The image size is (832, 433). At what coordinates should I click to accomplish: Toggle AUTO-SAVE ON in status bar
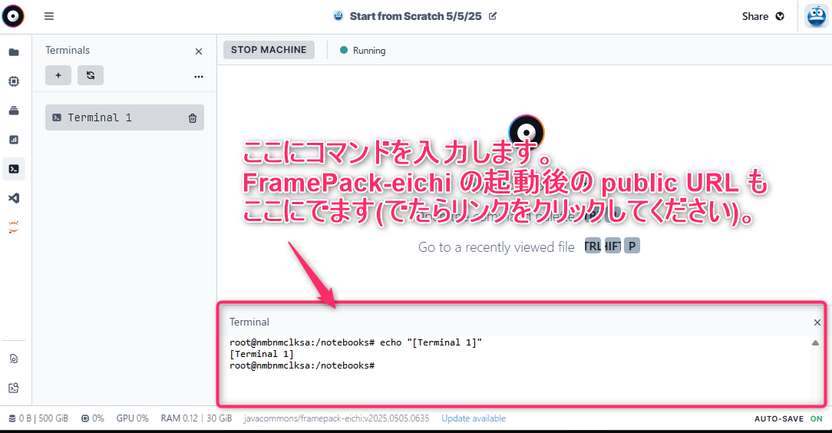(788, 418)
